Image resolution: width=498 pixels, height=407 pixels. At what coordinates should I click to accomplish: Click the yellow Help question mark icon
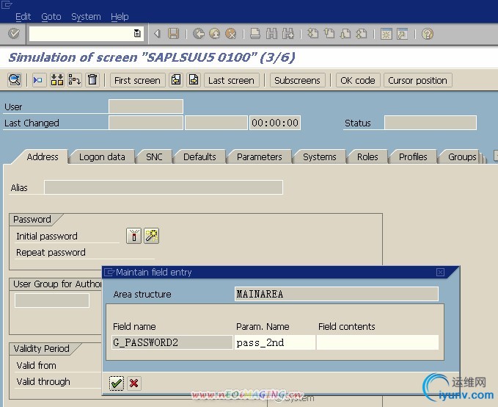[428, 34]
